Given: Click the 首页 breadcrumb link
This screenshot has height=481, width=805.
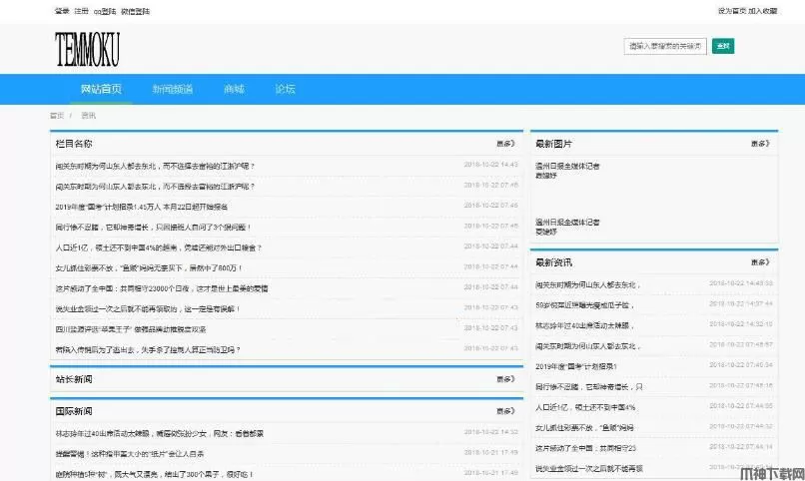Looking at the screenshot, I should click(57, 116).
